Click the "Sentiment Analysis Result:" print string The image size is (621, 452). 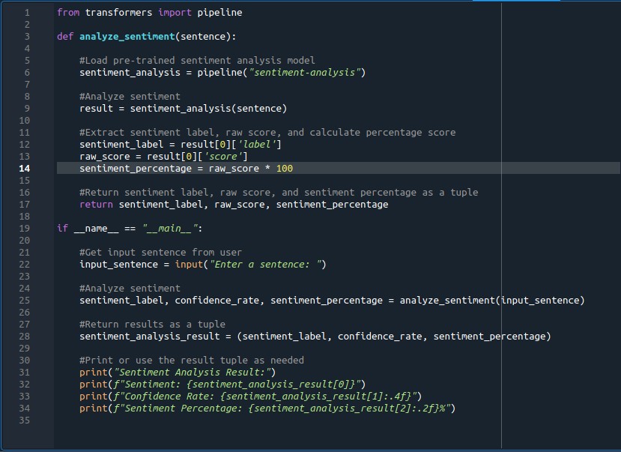pos(195,373)
